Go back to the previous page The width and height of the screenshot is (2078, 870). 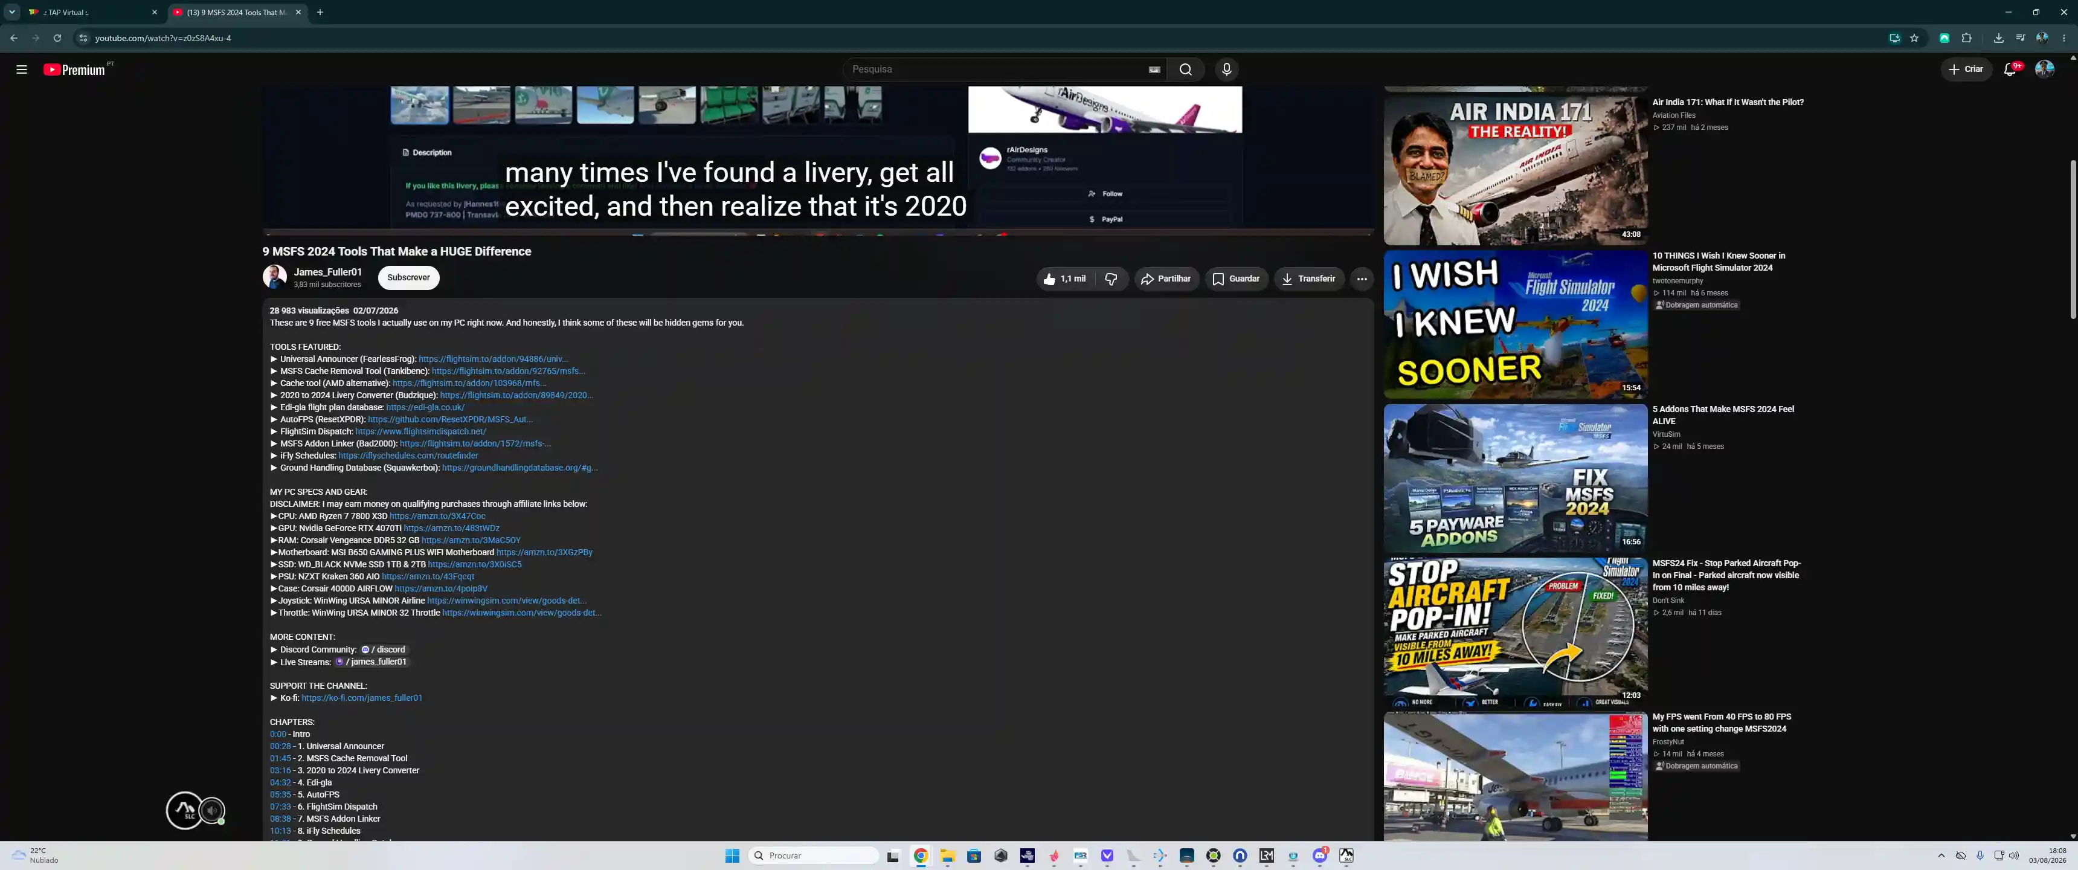click(14, 38)
